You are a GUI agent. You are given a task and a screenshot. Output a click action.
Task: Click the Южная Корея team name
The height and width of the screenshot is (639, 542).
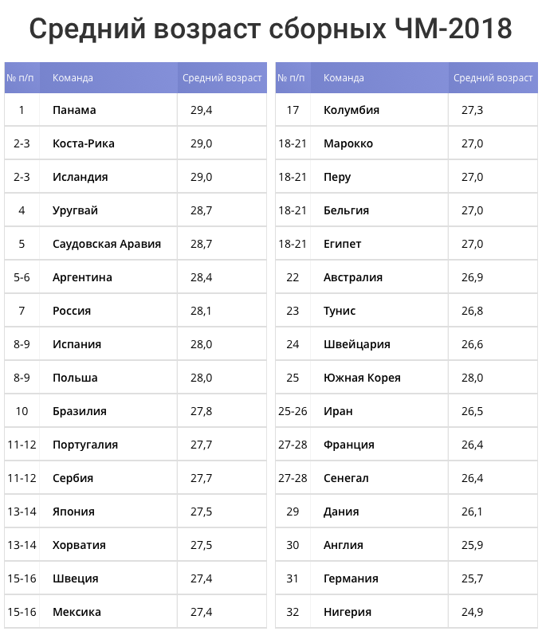pyautogui.click(x=362, y=378)
